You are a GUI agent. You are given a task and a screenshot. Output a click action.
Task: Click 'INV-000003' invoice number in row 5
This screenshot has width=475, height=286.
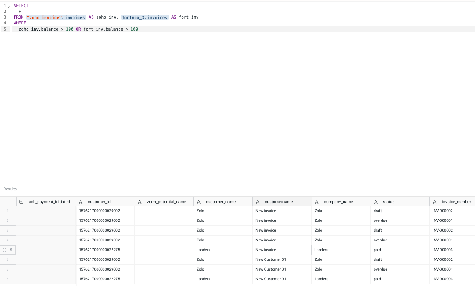click(x=452, y=250)
